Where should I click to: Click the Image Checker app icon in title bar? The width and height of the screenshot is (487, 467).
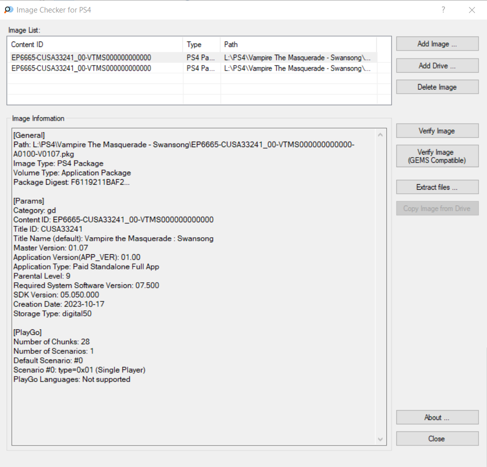click(9, 10)
